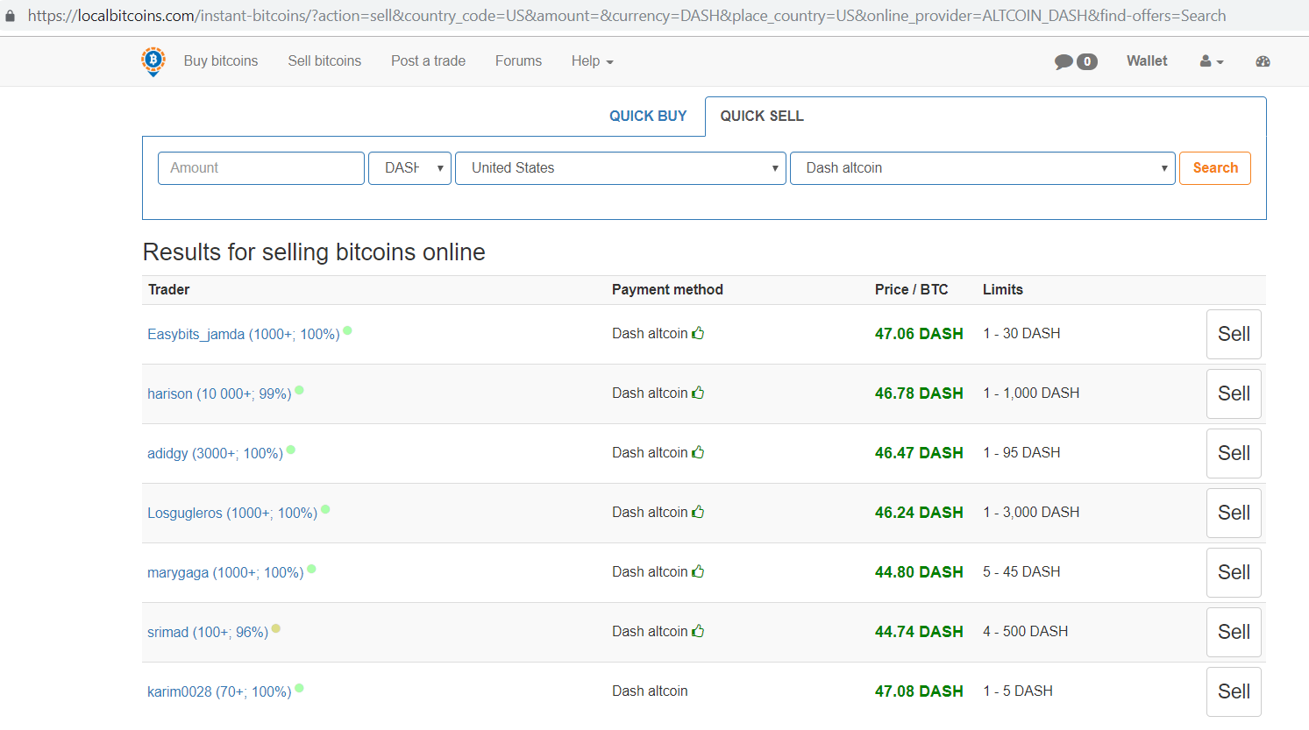The image size is (1309, 730).
Task: Open adidgy trader profile link
Action: [215, 453]
